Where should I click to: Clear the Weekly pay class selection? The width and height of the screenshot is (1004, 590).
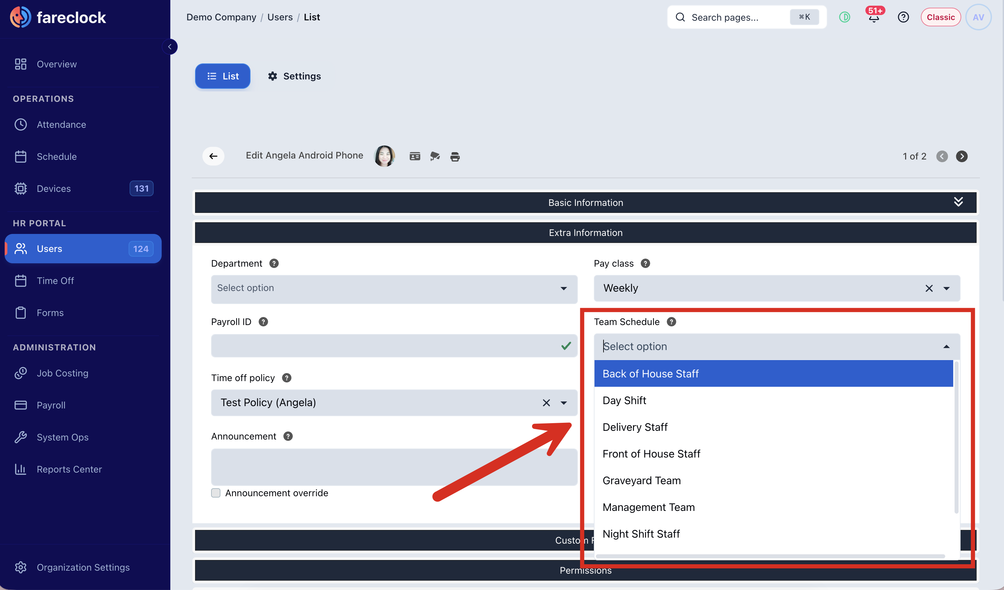pyautogui.click(x=929, y=288)
